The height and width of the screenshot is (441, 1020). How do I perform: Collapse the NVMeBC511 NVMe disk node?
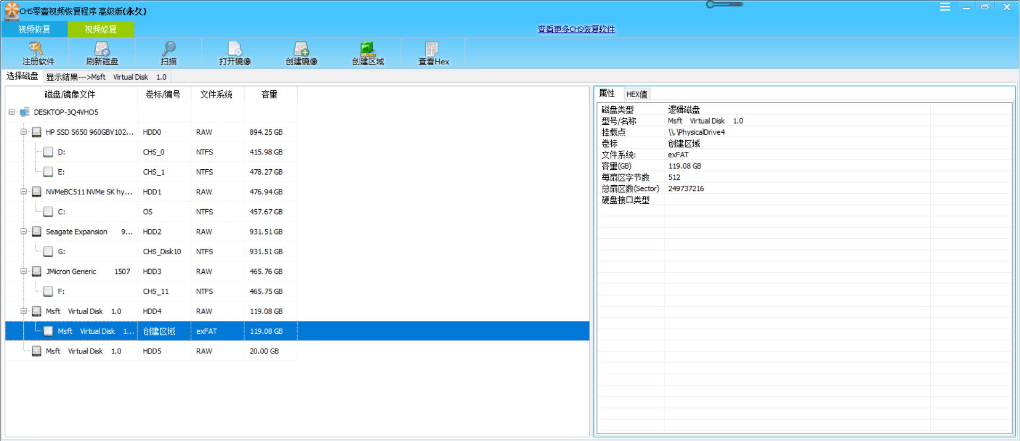point(23,192)
